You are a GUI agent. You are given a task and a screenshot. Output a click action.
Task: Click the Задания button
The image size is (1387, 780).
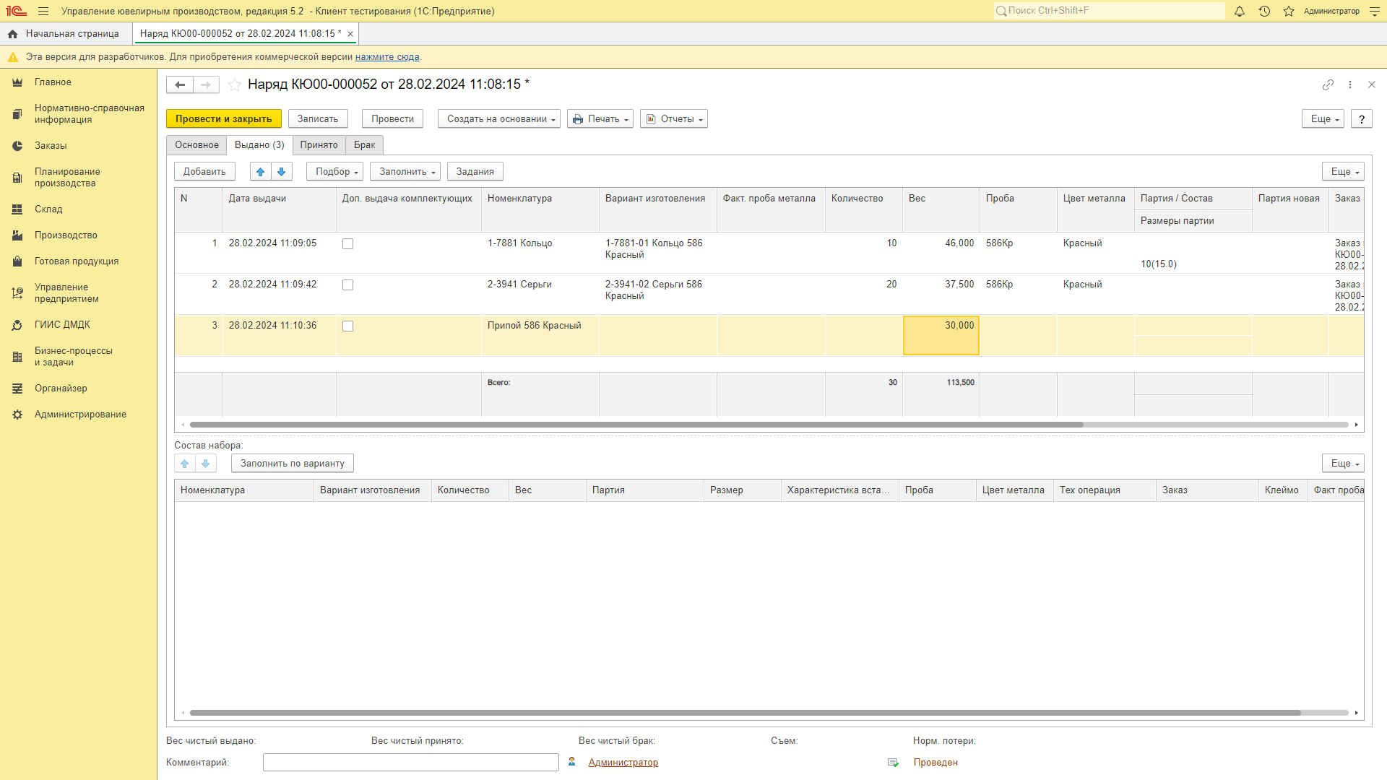[475, 172]
